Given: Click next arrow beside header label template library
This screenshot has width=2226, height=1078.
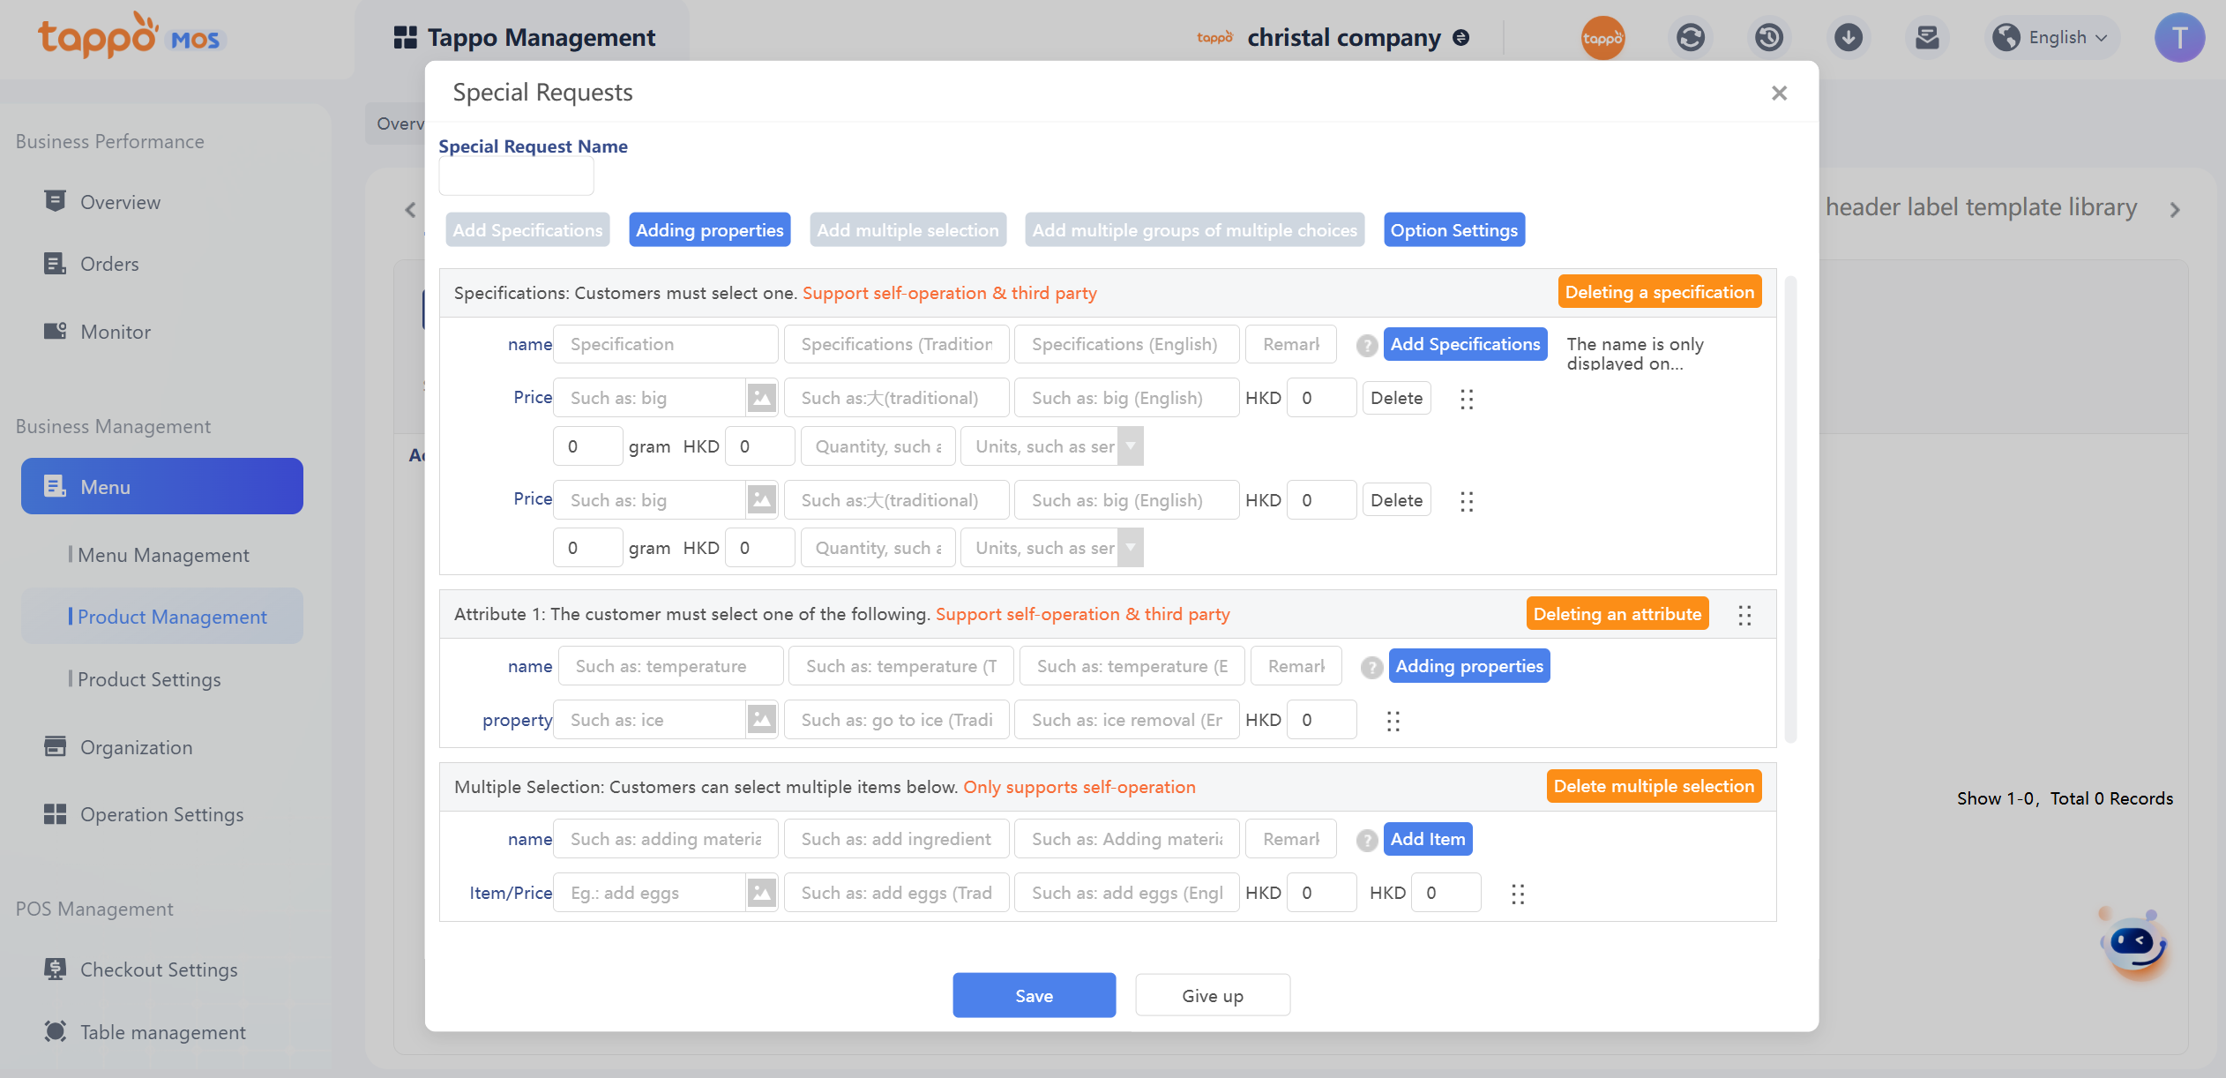Looking at the screenshot, I should point(2174,209).
